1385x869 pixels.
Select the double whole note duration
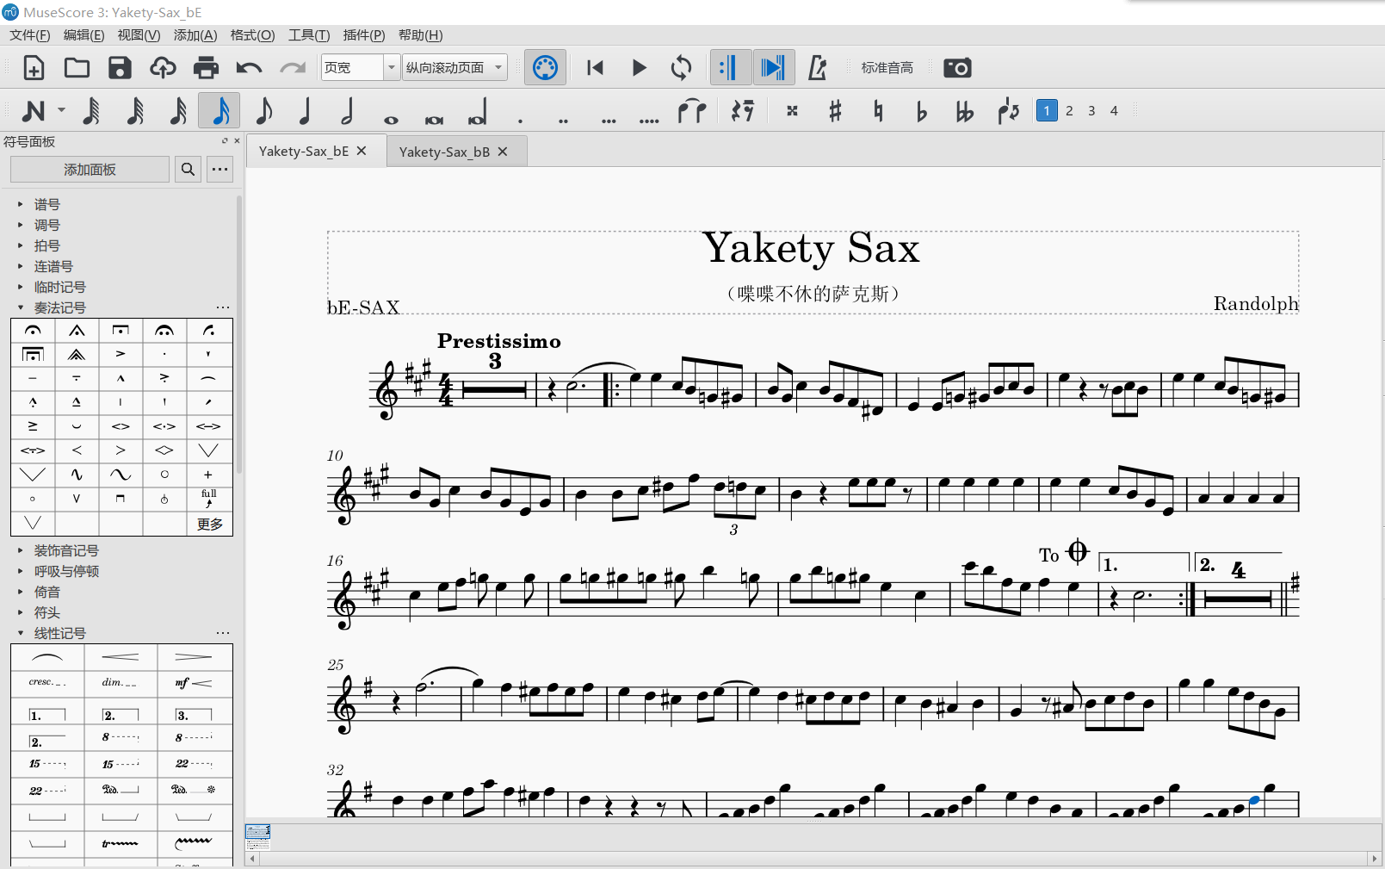pyautogui.click(x=434, y=119)
